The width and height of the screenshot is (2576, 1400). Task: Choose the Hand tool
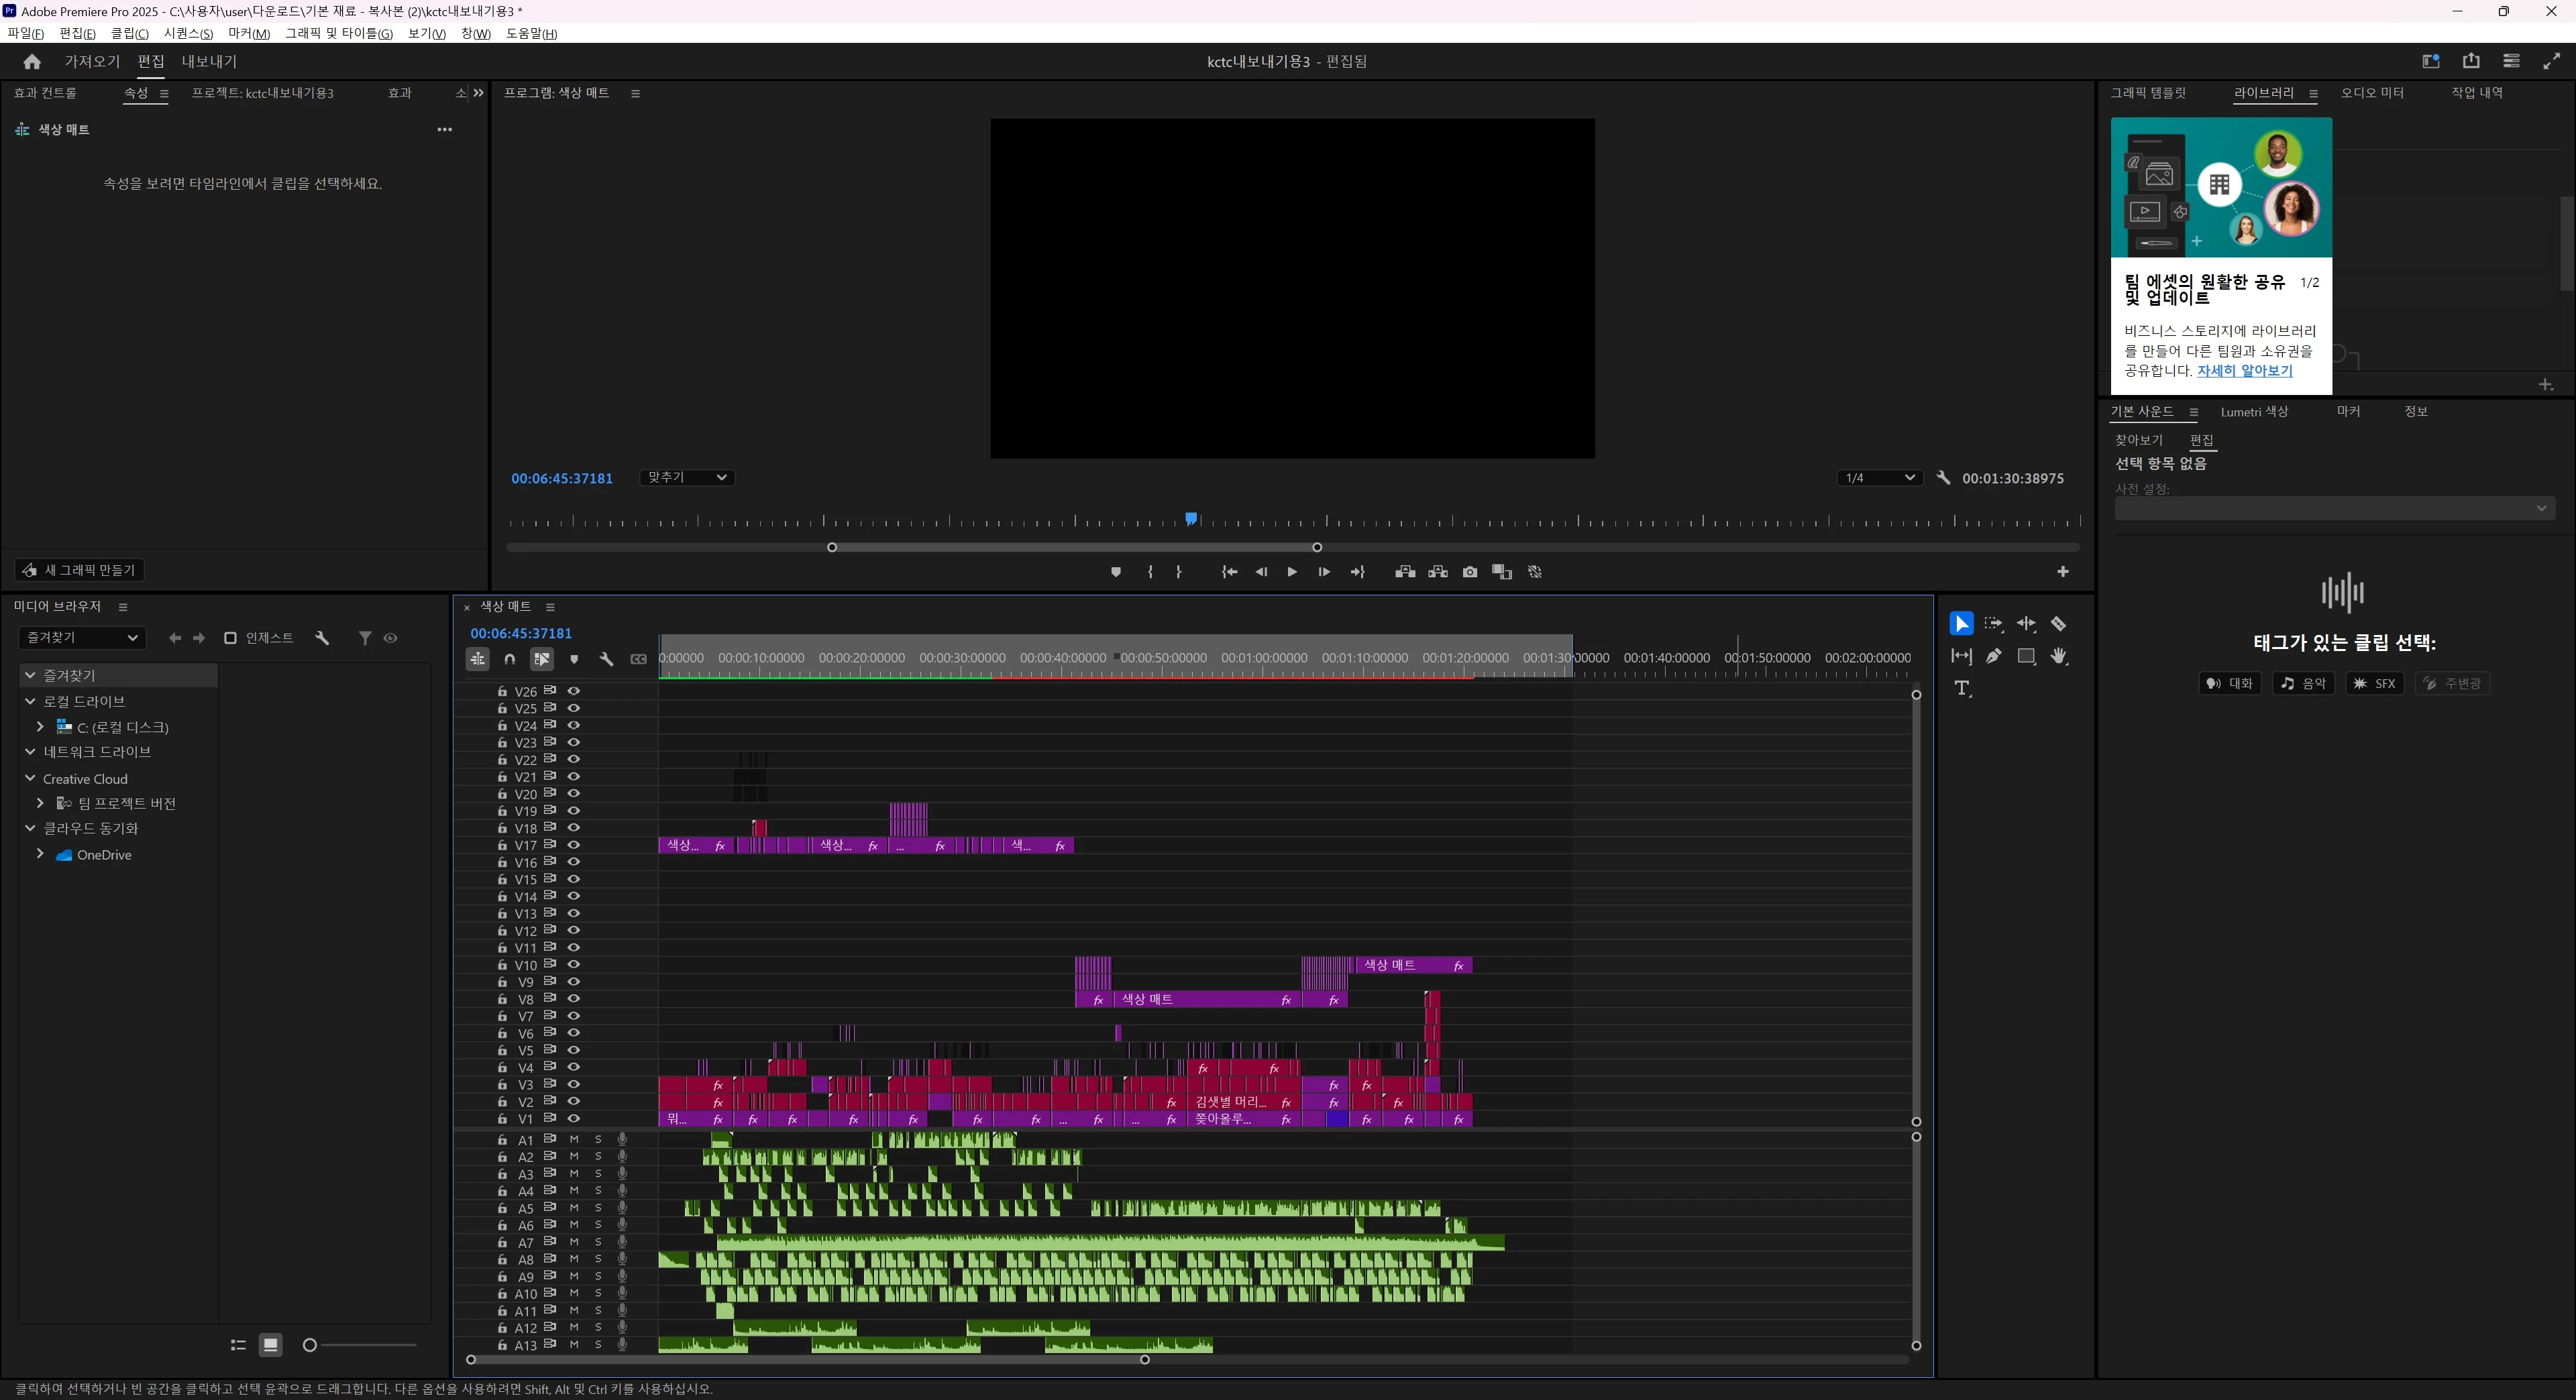click(2058, 656)
